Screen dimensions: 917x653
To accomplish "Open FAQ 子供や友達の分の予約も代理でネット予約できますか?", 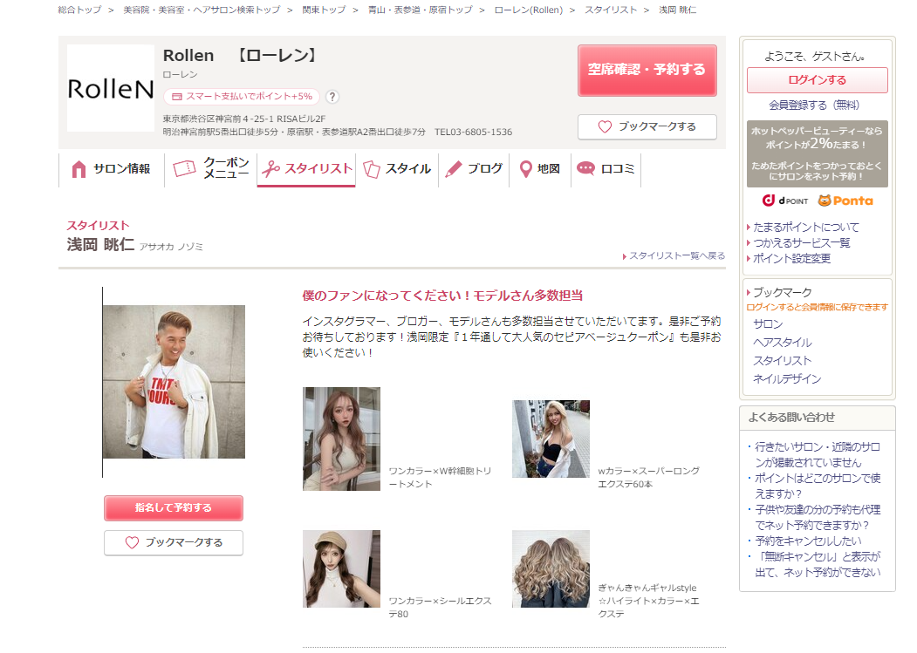I will click(817, 518).
